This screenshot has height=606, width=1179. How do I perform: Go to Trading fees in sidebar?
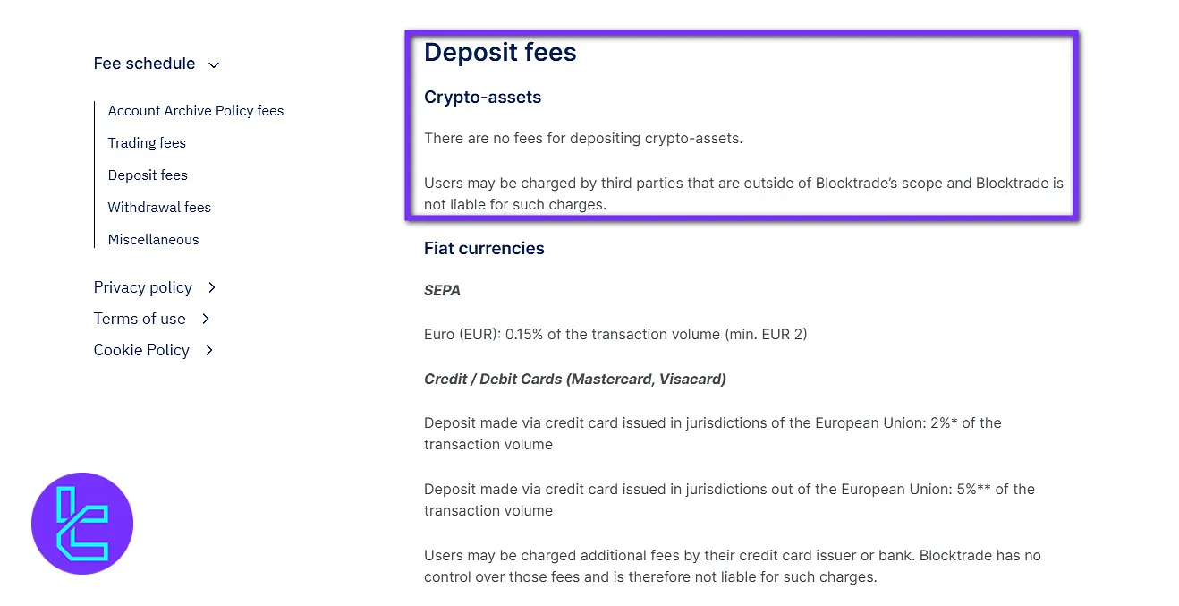147,143
